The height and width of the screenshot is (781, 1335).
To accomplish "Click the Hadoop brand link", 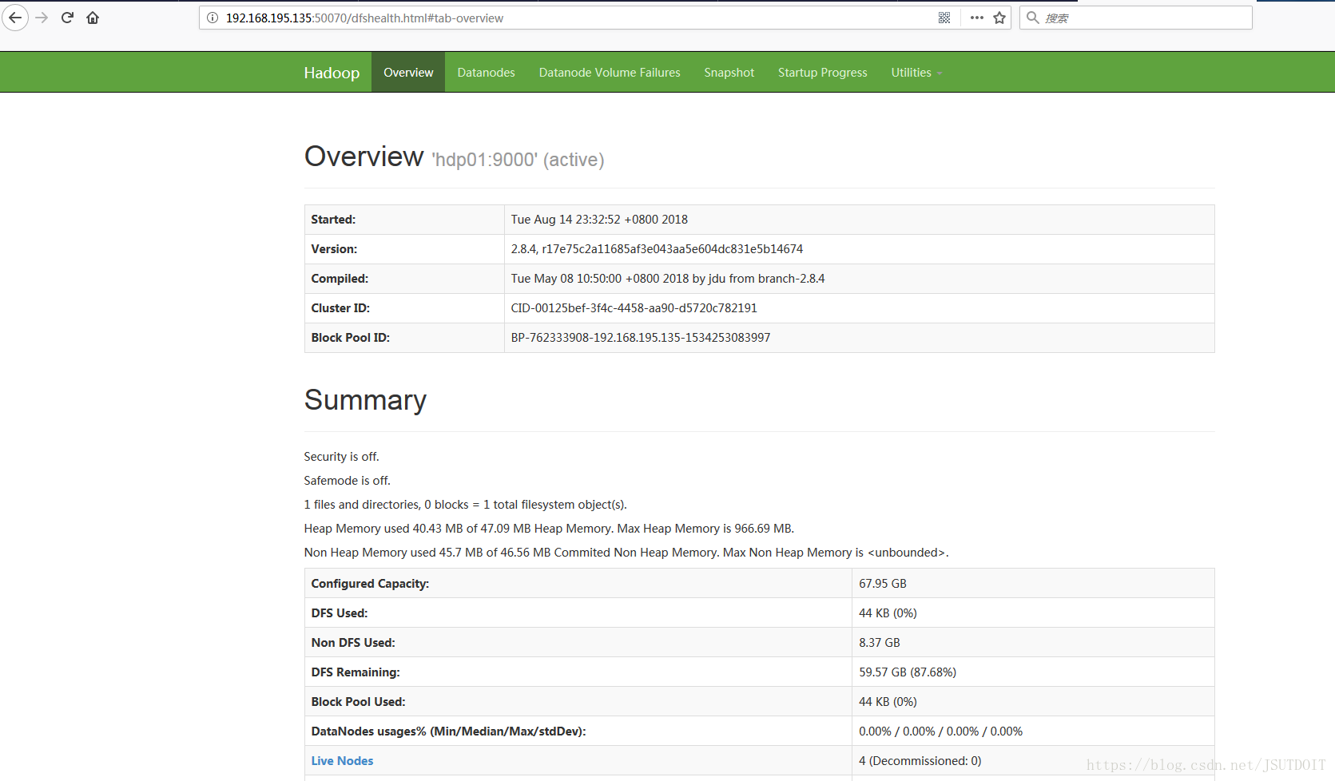I will point(332,73).
